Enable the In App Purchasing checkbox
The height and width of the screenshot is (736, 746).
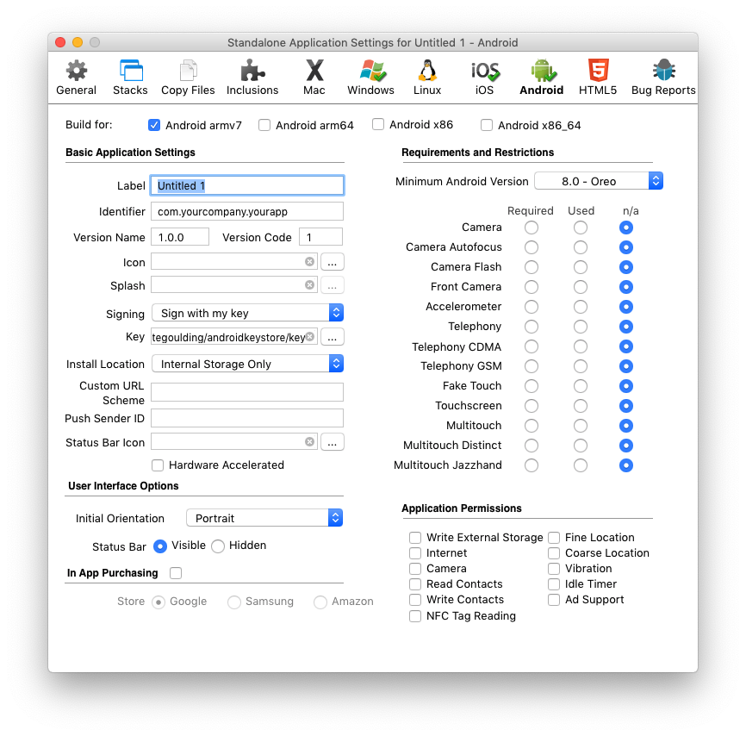pos(176,573)
